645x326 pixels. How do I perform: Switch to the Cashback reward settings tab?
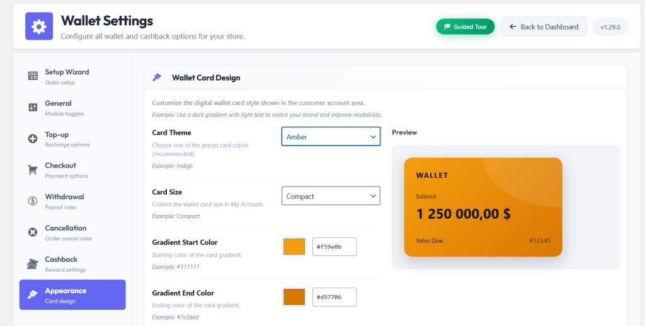(72, 264)
